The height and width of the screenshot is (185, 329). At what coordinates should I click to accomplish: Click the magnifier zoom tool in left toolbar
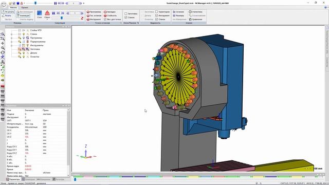pyautogui.click(x=3, y=48)
